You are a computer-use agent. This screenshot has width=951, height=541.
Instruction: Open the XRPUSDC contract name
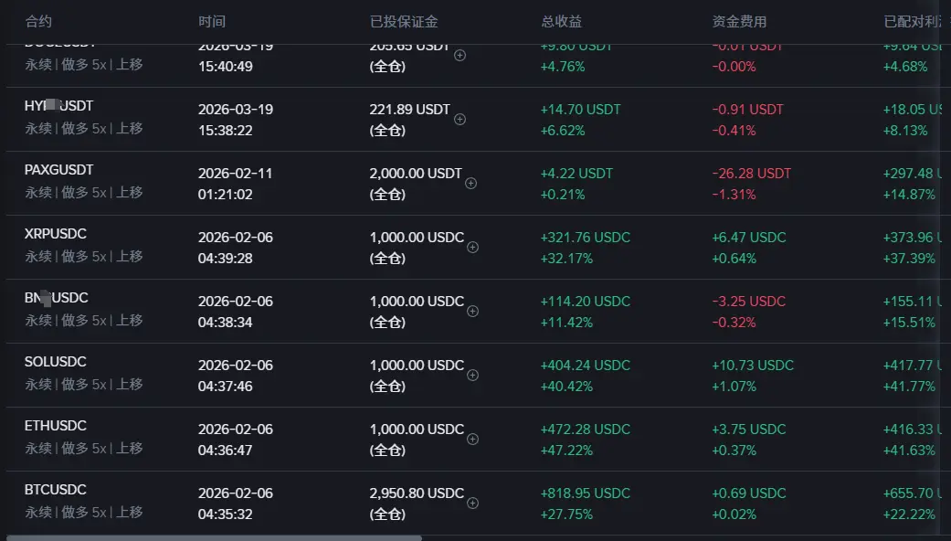[x=55, y=234]
